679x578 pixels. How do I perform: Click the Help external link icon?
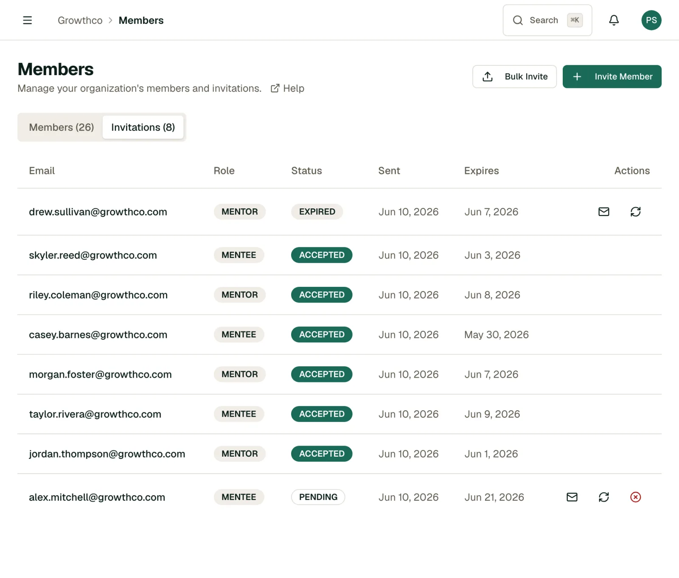pyautogui.click(x=275, y=88)
